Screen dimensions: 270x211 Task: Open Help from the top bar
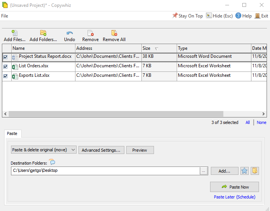243,16
